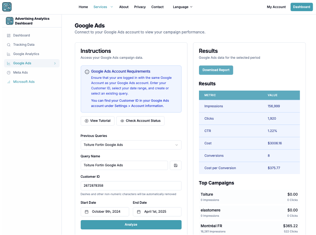
Task: Select Tracking Data in the sidebar
Action: click(x=32, y=45)
